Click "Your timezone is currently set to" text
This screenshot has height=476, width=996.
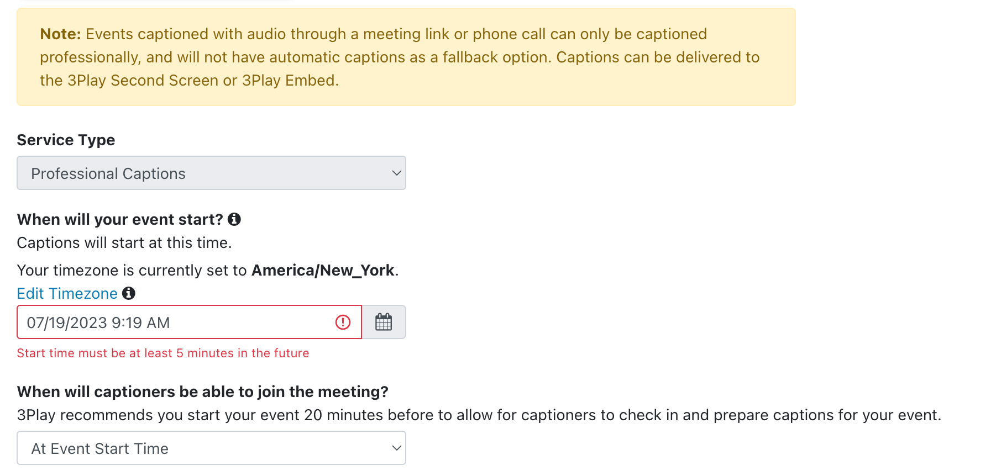click(x=132, y=270)
